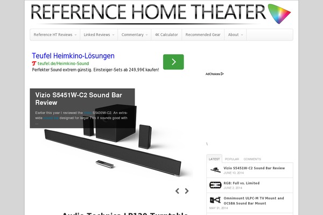Go to the 4K Calculator page
The width and height of the screenshot is (323, 215).
click(166, 35)
